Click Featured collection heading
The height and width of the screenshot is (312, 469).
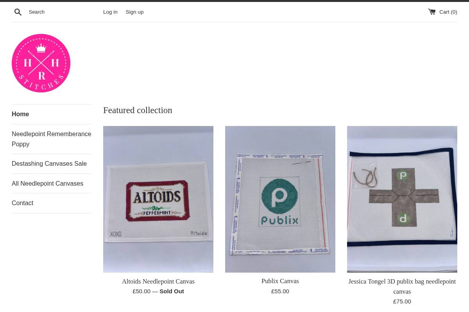click(x=138, y=110)
